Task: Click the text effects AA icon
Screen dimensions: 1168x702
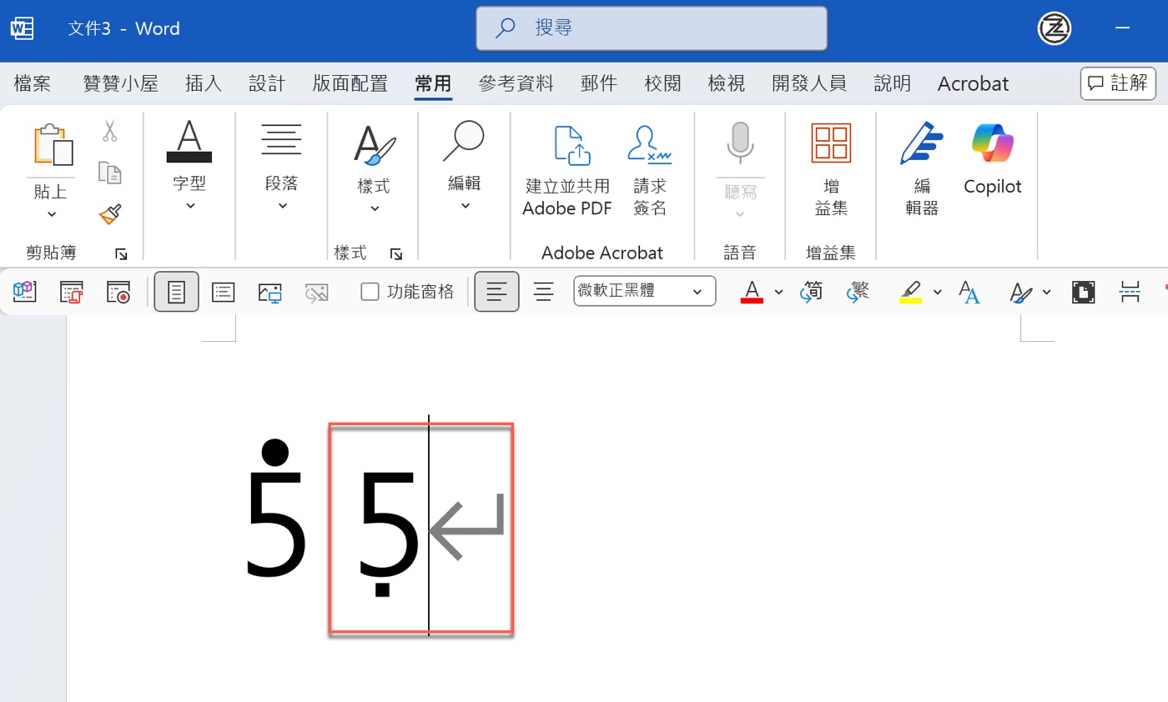Action: tap(969, 292)
